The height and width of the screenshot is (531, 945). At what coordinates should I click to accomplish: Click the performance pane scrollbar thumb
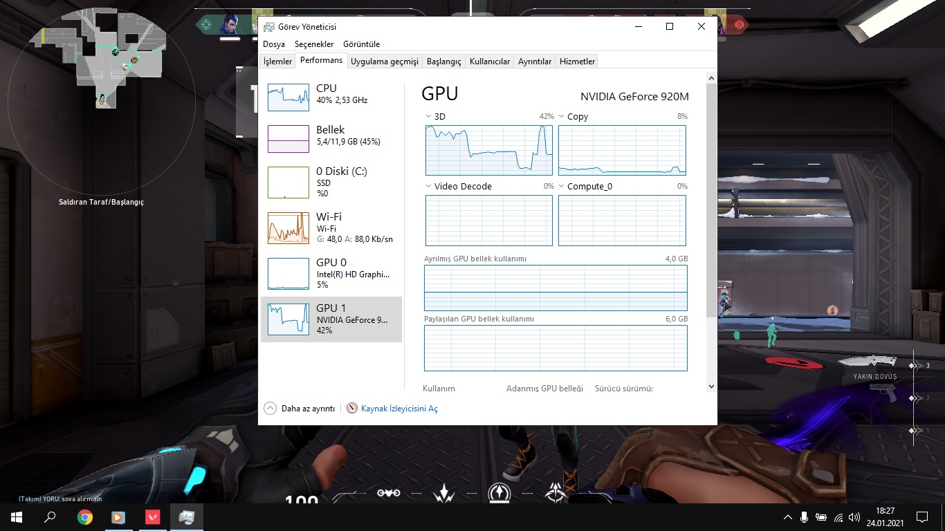pyautogui.click(x=711, y=201)
